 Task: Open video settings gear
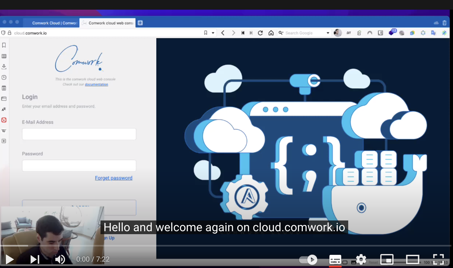[361, 259]
